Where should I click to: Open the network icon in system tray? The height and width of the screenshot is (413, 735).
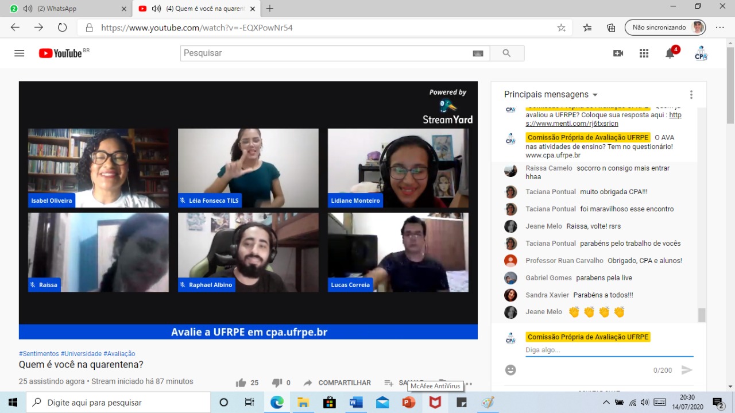tap(633, 403)
